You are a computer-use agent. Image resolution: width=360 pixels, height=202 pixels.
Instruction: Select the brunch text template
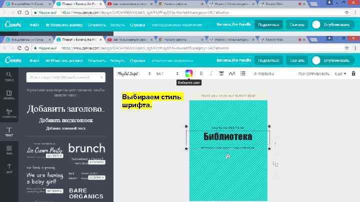click(x=87, y=154)
